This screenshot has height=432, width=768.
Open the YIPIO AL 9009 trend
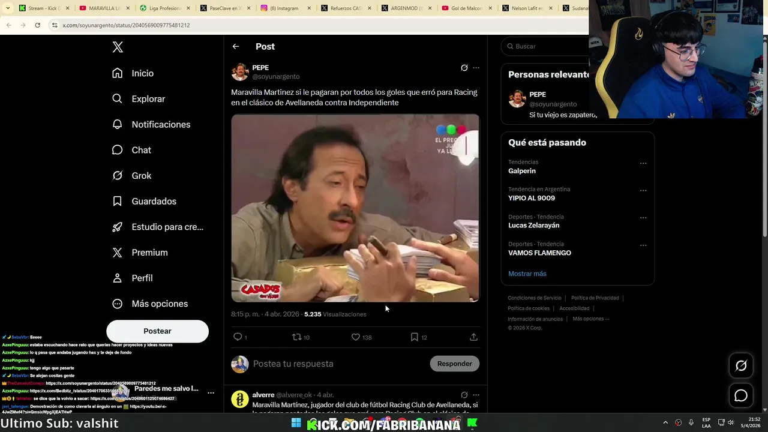coord(532,198)
